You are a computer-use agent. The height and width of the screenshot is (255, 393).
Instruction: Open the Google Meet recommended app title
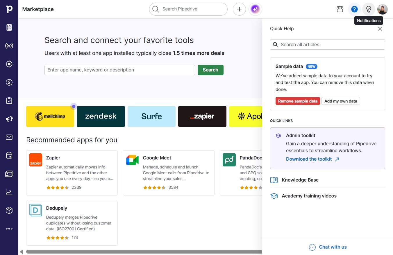(x=157, y=158)
